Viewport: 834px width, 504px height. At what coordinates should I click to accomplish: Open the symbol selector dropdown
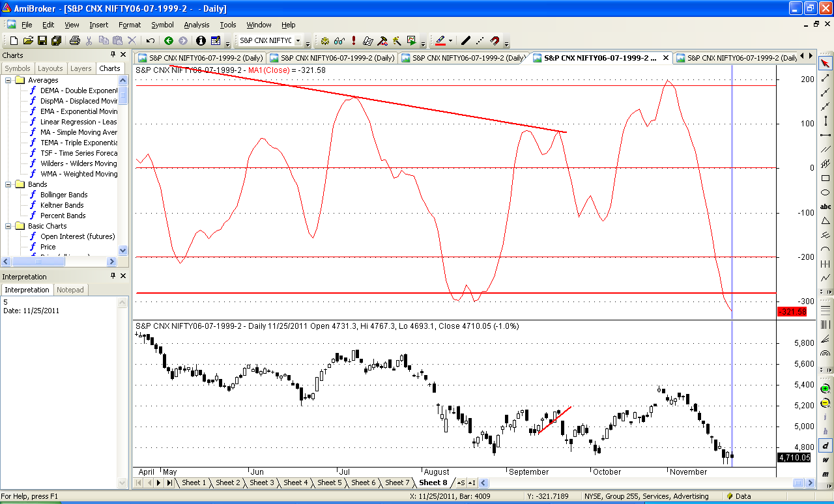[298, 40]
